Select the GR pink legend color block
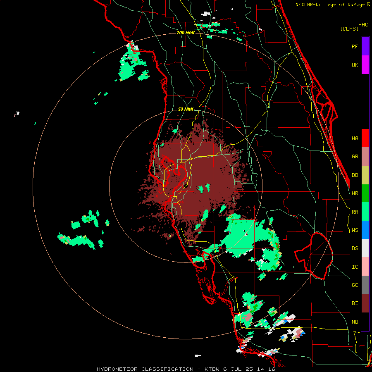Screen dimensions: 372x372 pyautogui.click(x=365, y=157)
